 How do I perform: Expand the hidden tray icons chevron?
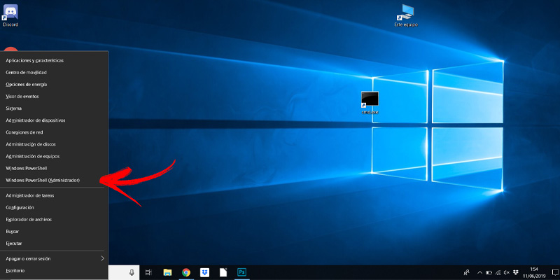(x=479, y=272)
